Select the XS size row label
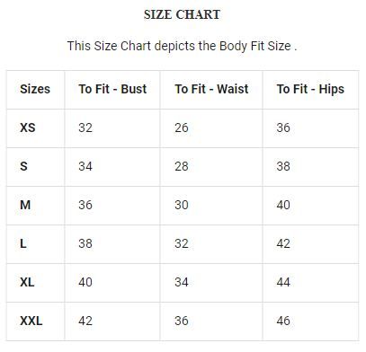Viewport: 366px width, 352px height. [x=28, y=128]
